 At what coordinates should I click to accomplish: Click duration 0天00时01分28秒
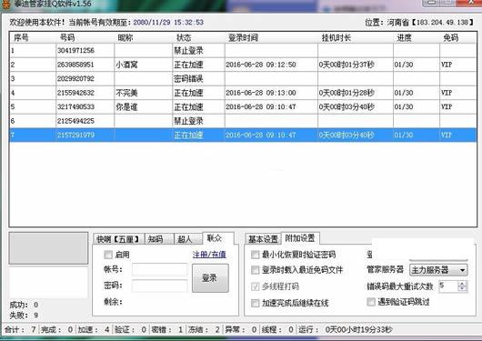[346, 93]
